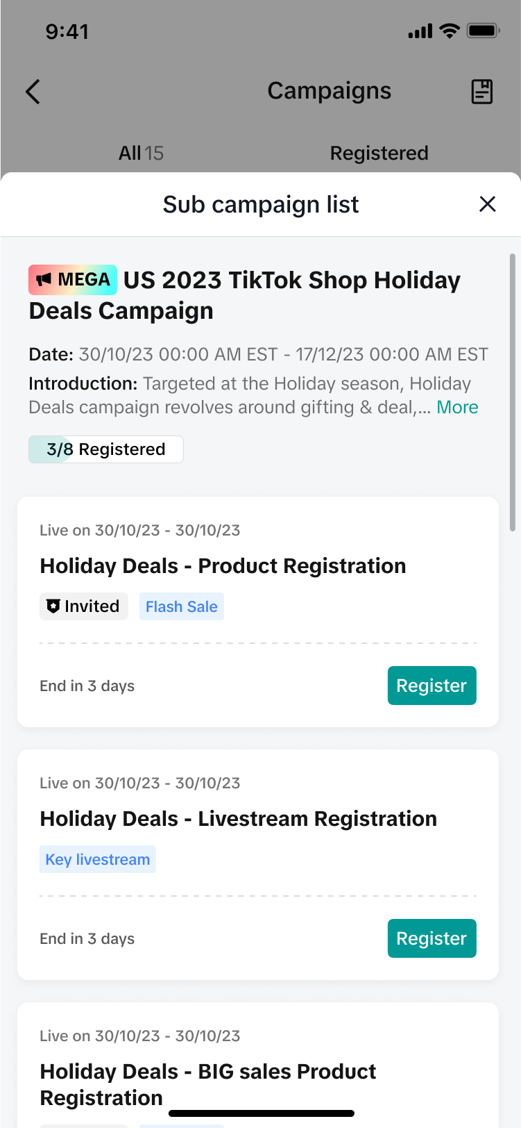Viewport: 521px width, 1128px height.
Task: Select the Flash Sale tag
Action: [x=182, y=606]
